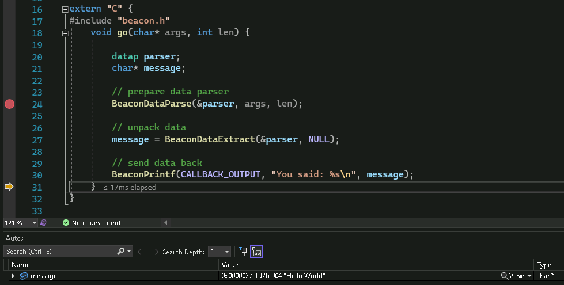Click the search magnifier icon in Autos
Viewport: 564px width, 285px height.
click(x=121, y=252)
